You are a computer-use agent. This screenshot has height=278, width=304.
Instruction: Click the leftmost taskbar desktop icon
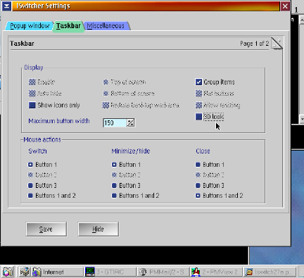tap(8, 272)
